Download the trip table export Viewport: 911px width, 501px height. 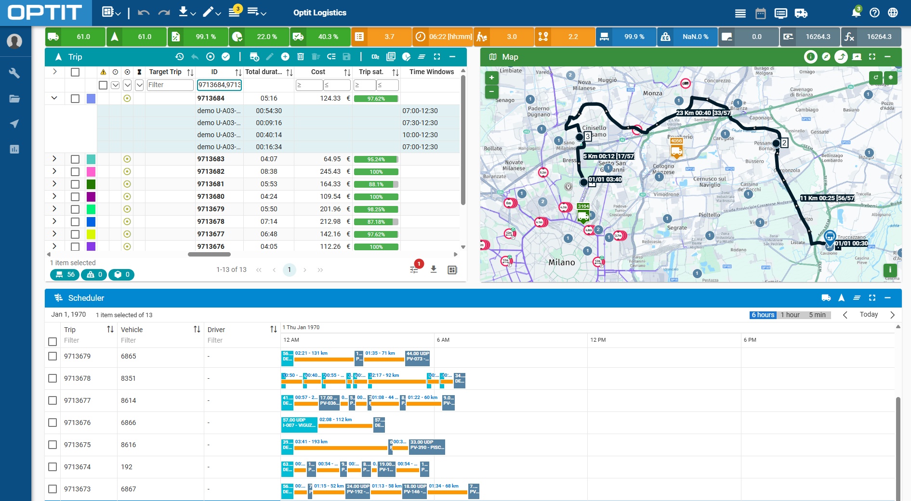434,270
